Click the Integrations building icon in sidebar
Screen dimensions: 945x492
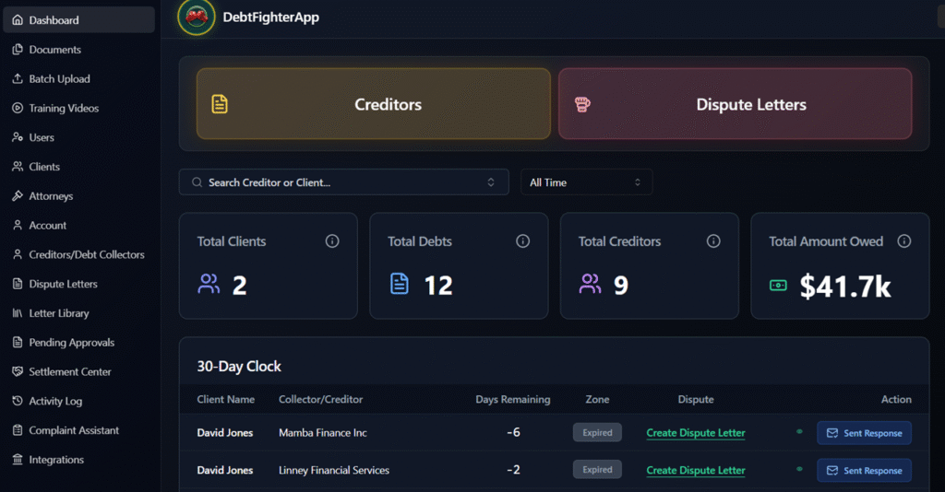(x=18, y=460)
